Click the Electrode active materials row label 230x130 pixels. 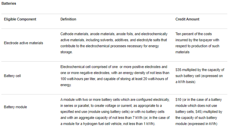point(23,43)
